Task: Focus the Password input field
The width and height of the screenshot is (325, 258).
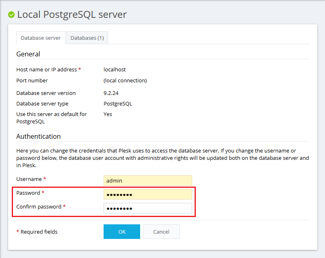Action: point(147,194)
